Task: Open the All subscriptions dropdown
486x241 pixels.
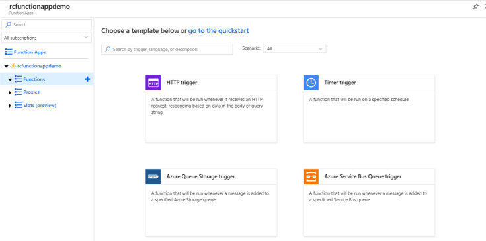Action: [x=46, y=38]
